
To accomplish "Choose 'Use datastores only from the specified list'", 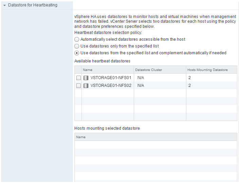I will pyautogui.click(x=77, y=46).
